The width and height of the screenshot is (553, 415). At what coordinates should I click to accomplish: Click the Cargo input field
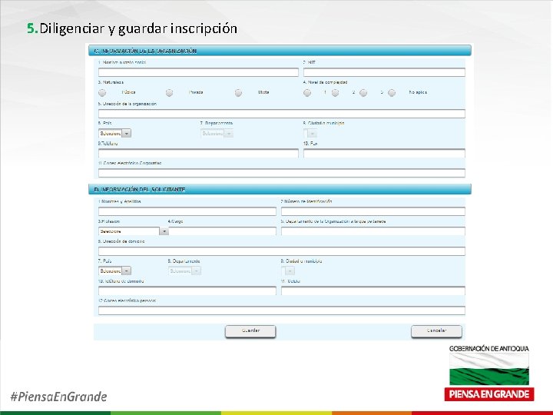[222, 231]
